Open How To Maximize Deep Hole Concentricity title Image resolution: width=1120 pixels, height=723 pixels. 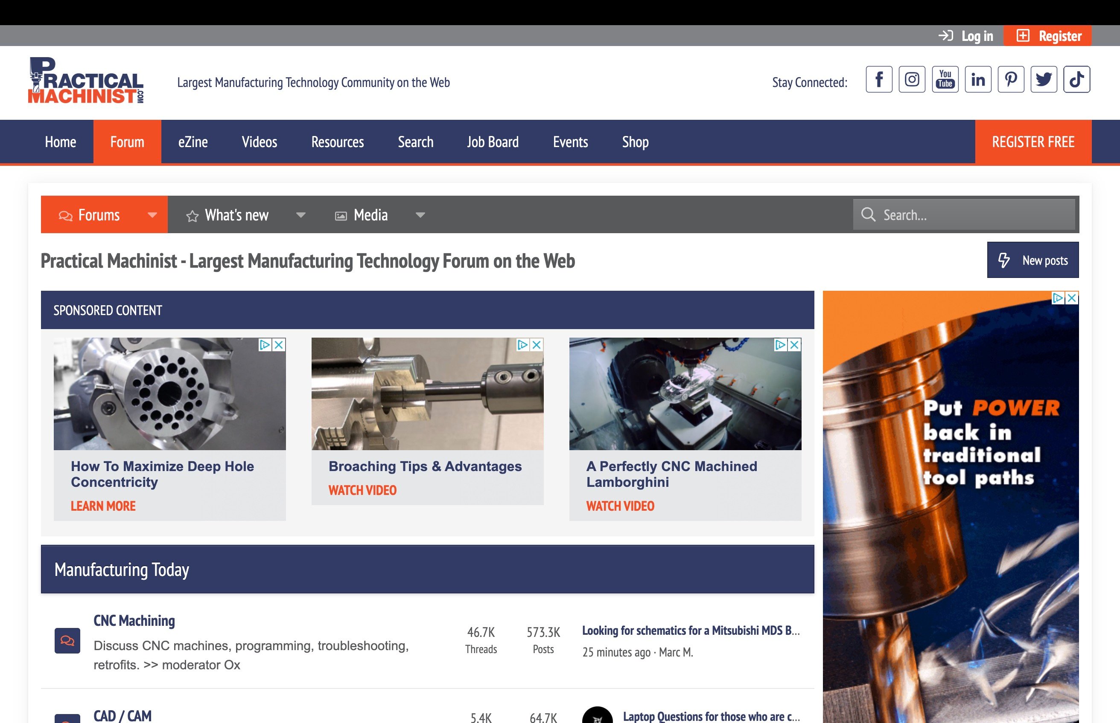pyautogui.click(x=163, y=474)
